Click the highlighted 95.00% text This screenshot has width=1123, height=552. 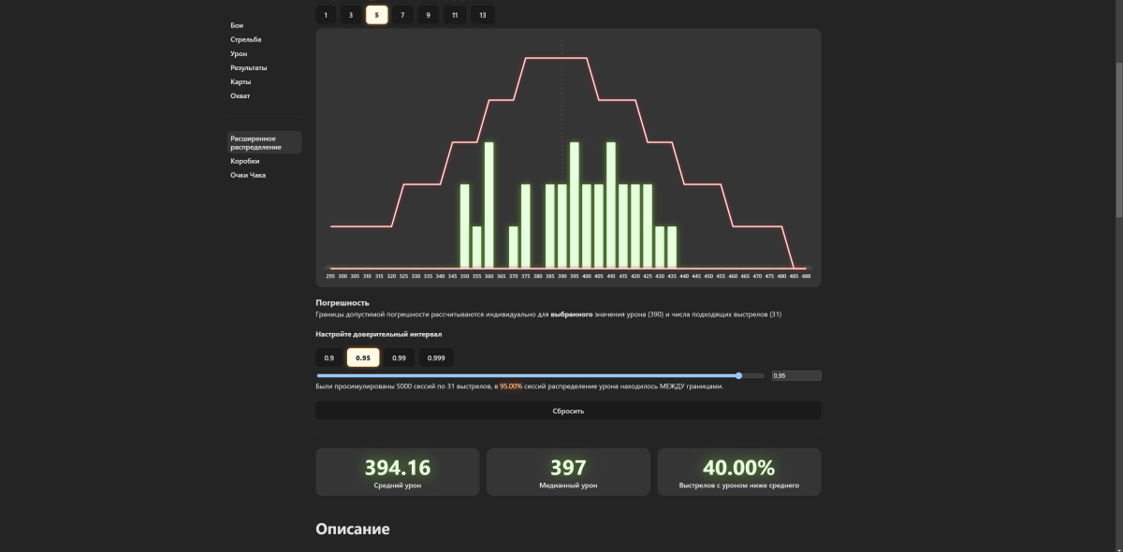[511, 385]
